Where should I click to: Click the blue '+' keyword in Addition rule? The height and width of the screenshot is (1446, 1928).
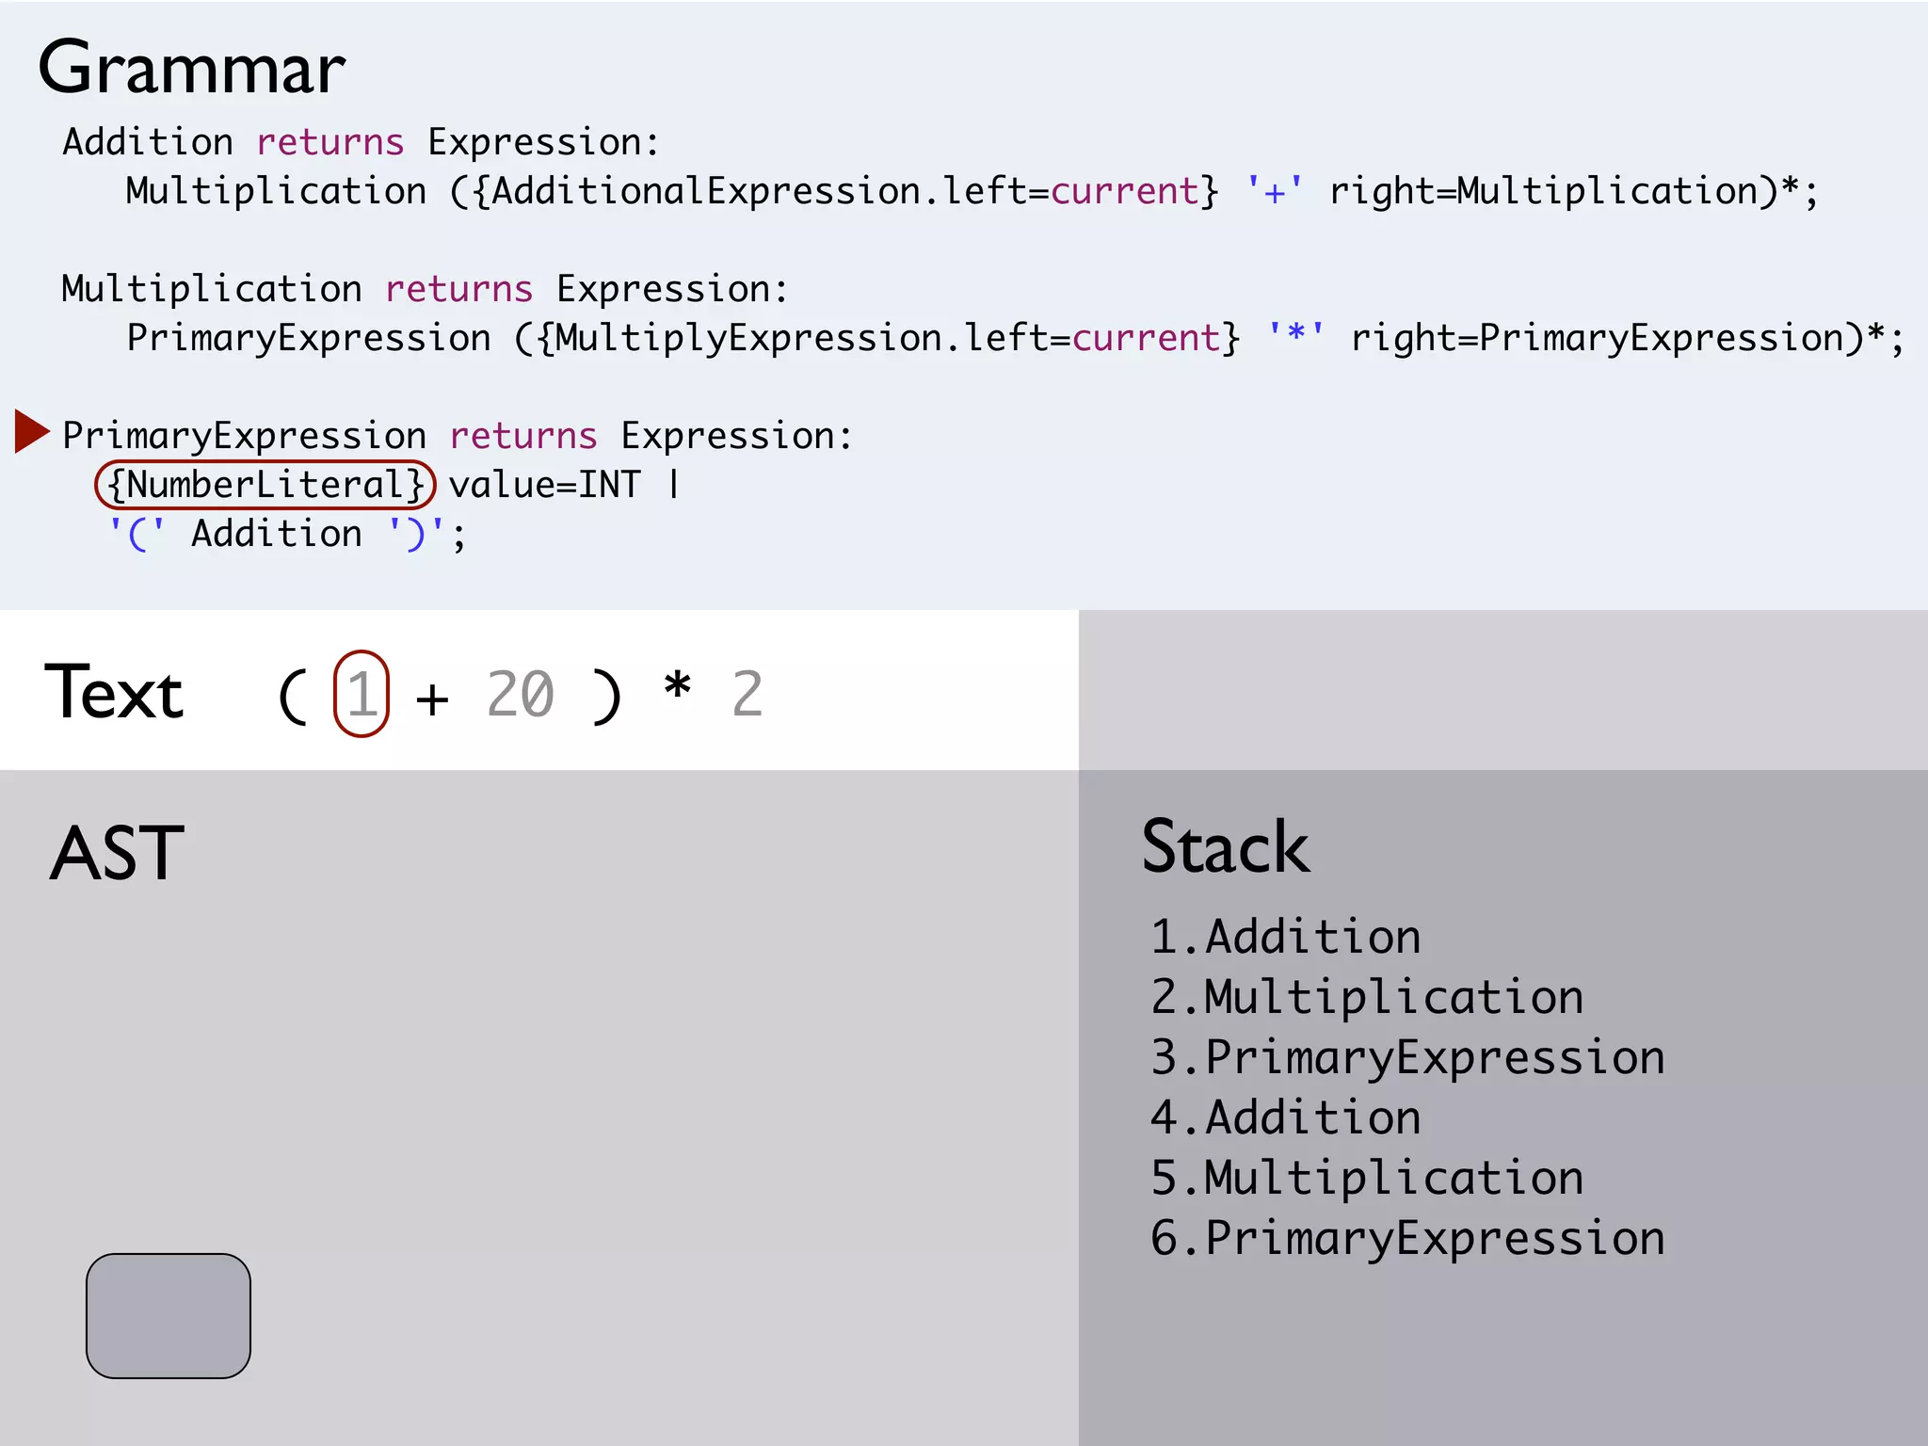[x=1275, y=191]
